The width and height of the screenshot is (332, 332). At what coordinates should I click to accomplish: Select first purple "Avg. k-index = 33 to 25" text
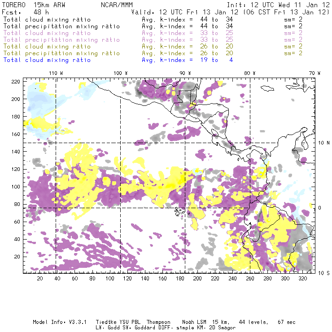(188, 33)
